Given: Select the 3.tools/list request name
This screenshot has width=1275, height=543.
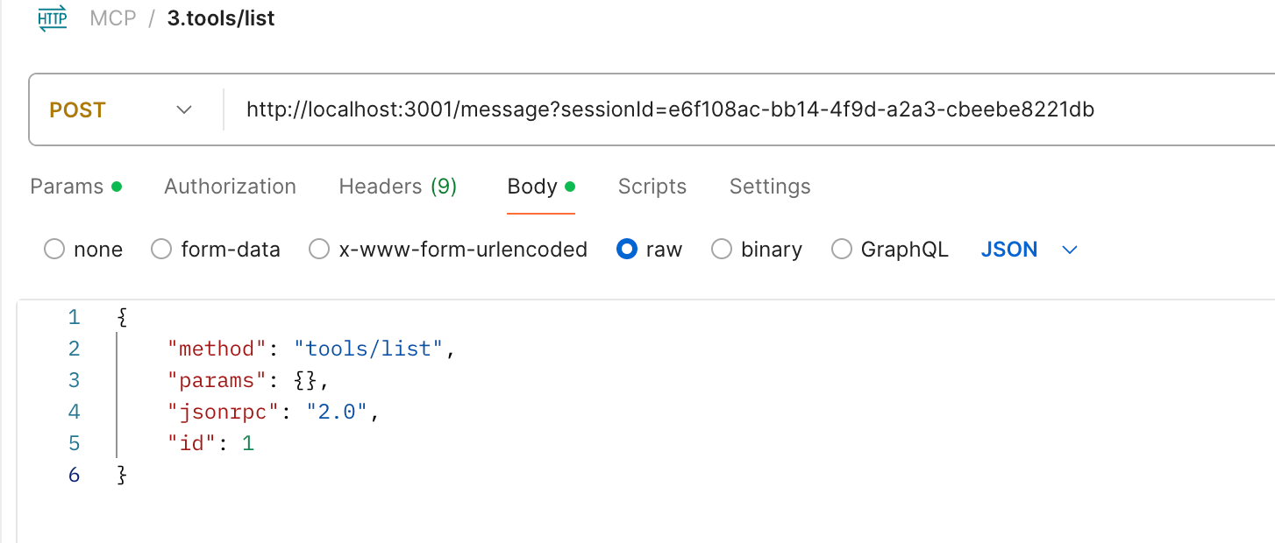Looking at the screenshot, I should click(x=221, y=18).
